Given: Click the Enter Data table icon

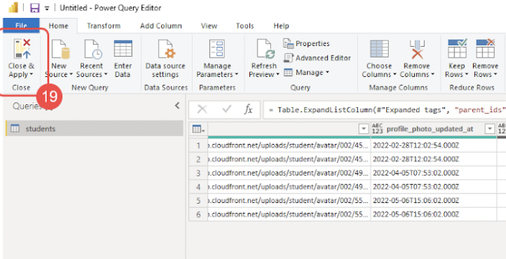Looking at the screenshot, I should (x=123, y=49).
